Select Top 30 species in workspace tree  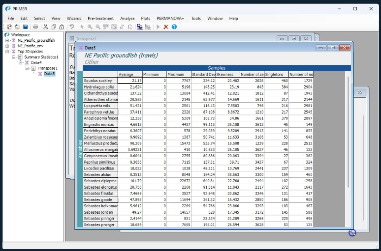(x=30, y=52)
